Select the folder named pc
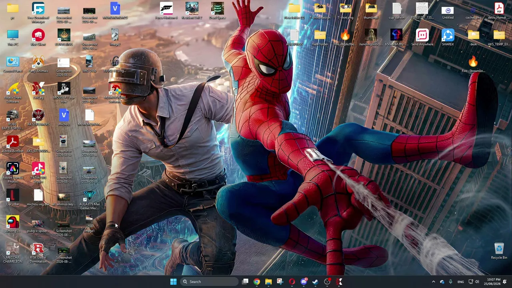Viewport: 512px width, 288px height. 13,11
